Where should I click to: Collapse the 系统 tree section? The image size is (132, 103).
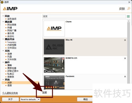(x=3, y=51)
